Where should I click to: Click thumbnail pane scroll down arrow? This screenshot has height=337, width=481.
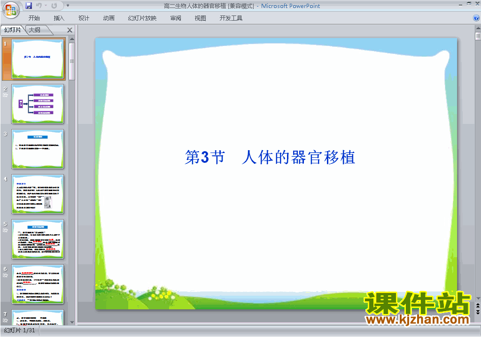click(72, 322)
